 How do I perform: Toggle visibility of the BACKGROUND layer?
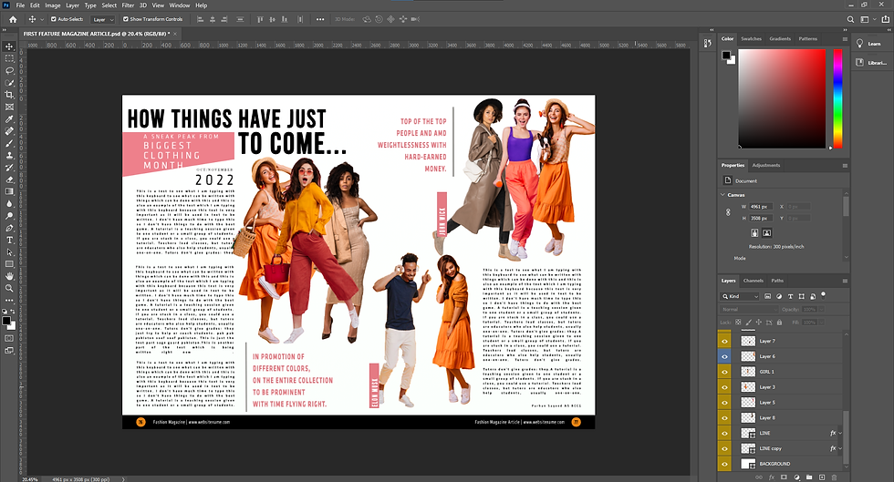(724, 464)
